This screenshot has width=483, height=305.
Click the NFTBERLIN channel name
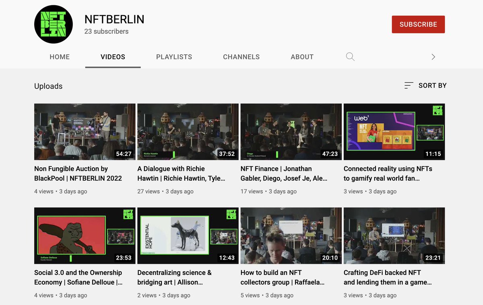pyautogui.click(x=114, y=19)
